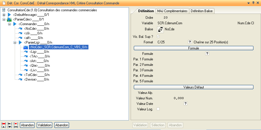Switch to the MAJ Complémentaires tab
The image size is (261, 130).
point(172,11)
